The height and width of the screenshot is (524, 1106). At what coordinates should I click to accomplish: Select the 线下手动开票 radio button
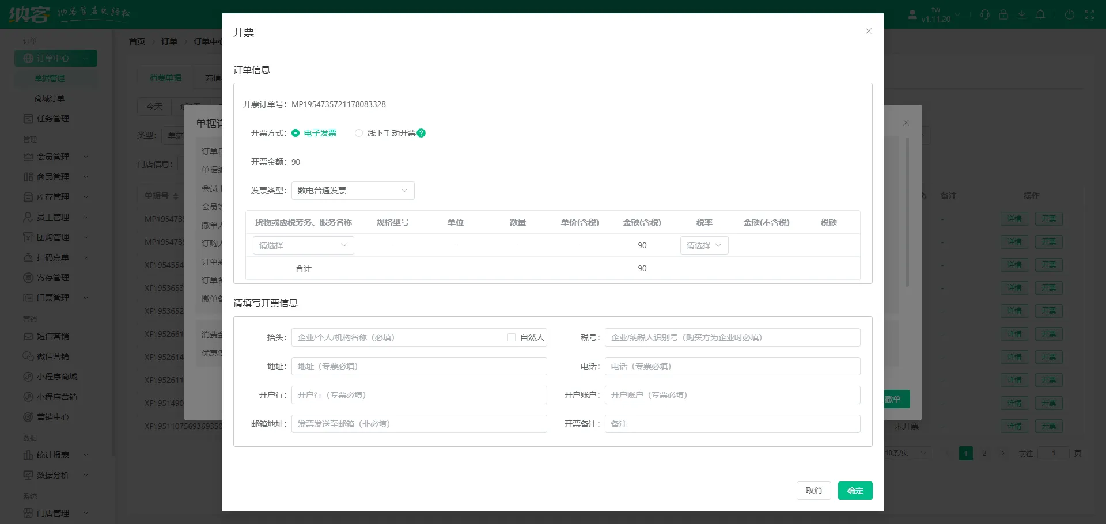(x=358, y=133)
